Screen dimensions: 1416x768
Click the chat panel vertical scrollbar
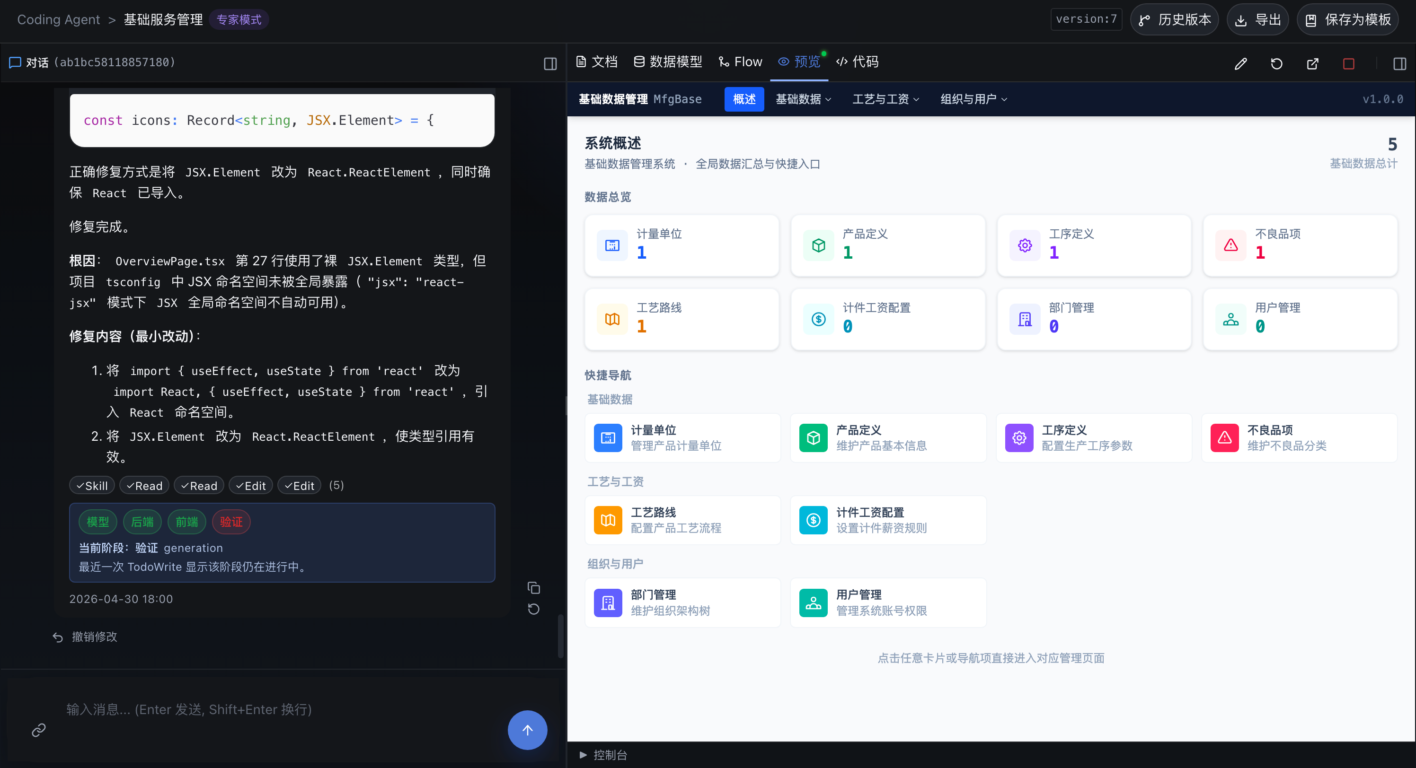pos(561,636)
